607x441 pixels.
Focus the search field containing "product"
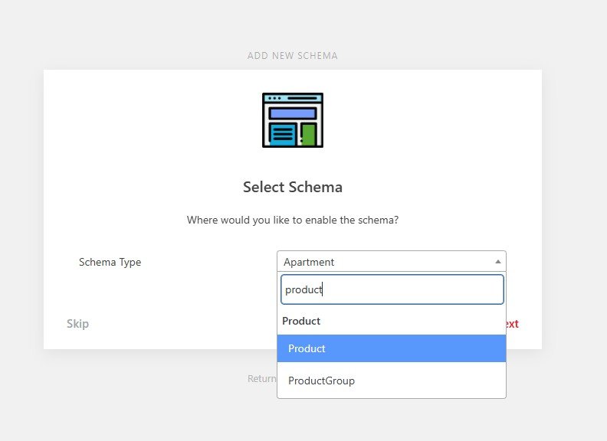pos(391,290)
